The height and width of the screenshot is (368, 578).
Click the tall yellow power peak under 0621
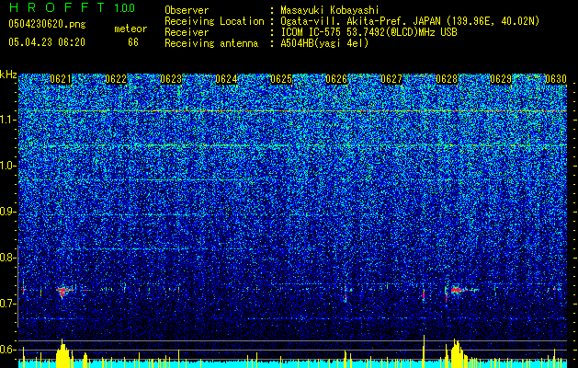63,353
